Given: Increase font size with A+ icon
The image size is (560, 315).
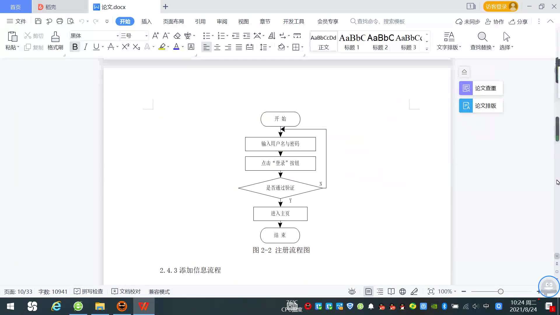Looking at the screenshot, I should (x=155, y=36).
